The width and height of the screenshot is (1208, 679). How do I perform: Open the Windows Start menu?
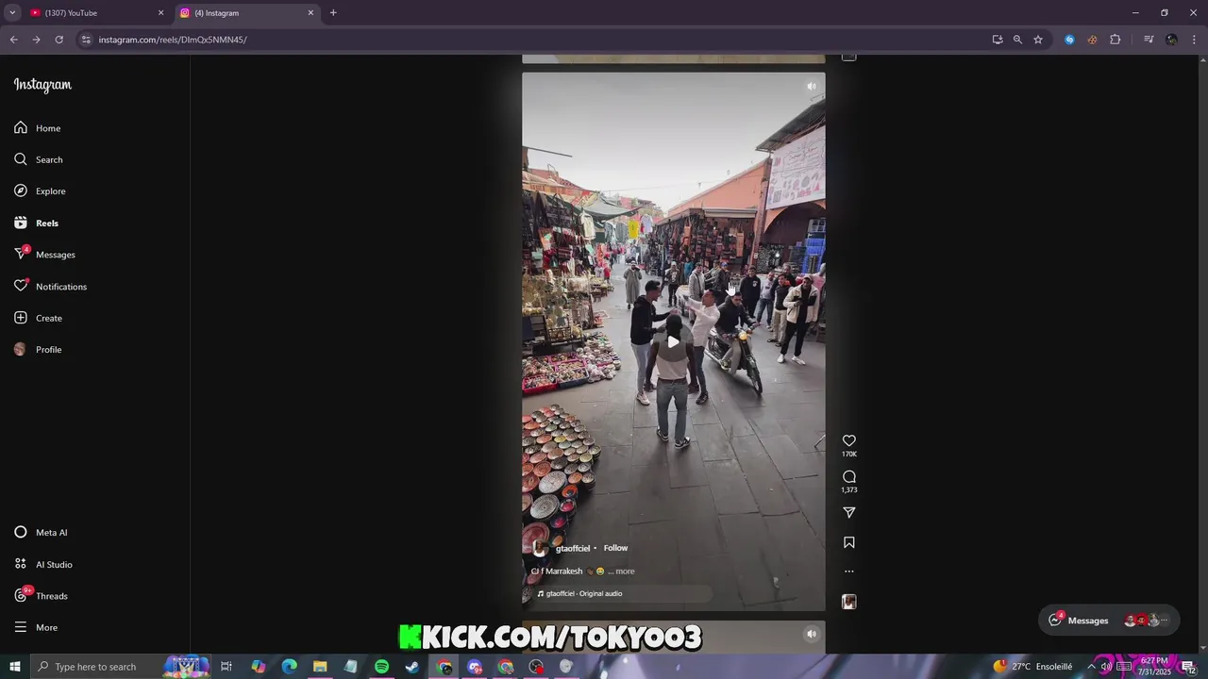click(x=14, y=667)
